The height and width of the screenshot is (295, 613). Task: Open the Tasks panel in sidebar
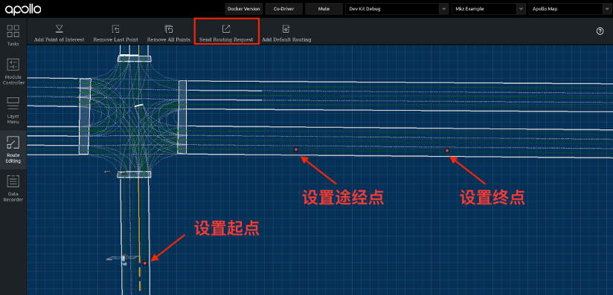point(13,35)
